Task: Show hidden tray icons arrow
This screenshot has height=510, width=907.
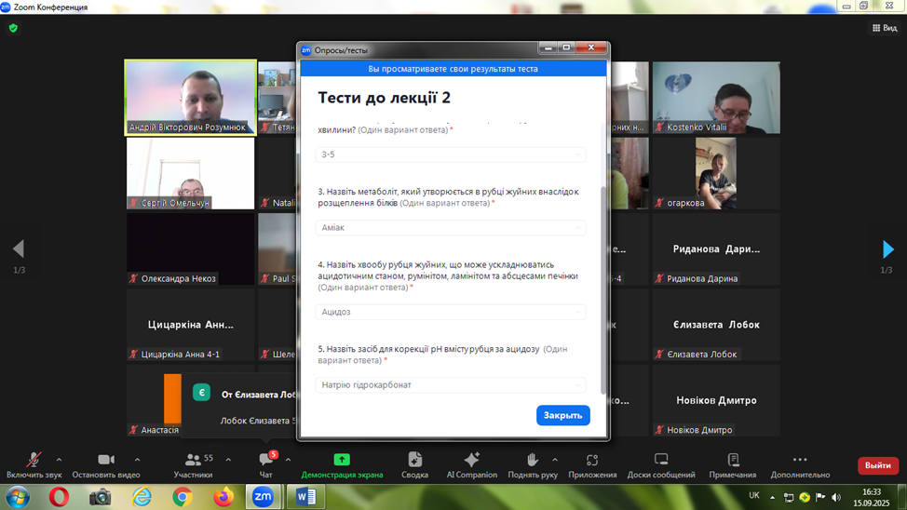Action: click(772, 497)
